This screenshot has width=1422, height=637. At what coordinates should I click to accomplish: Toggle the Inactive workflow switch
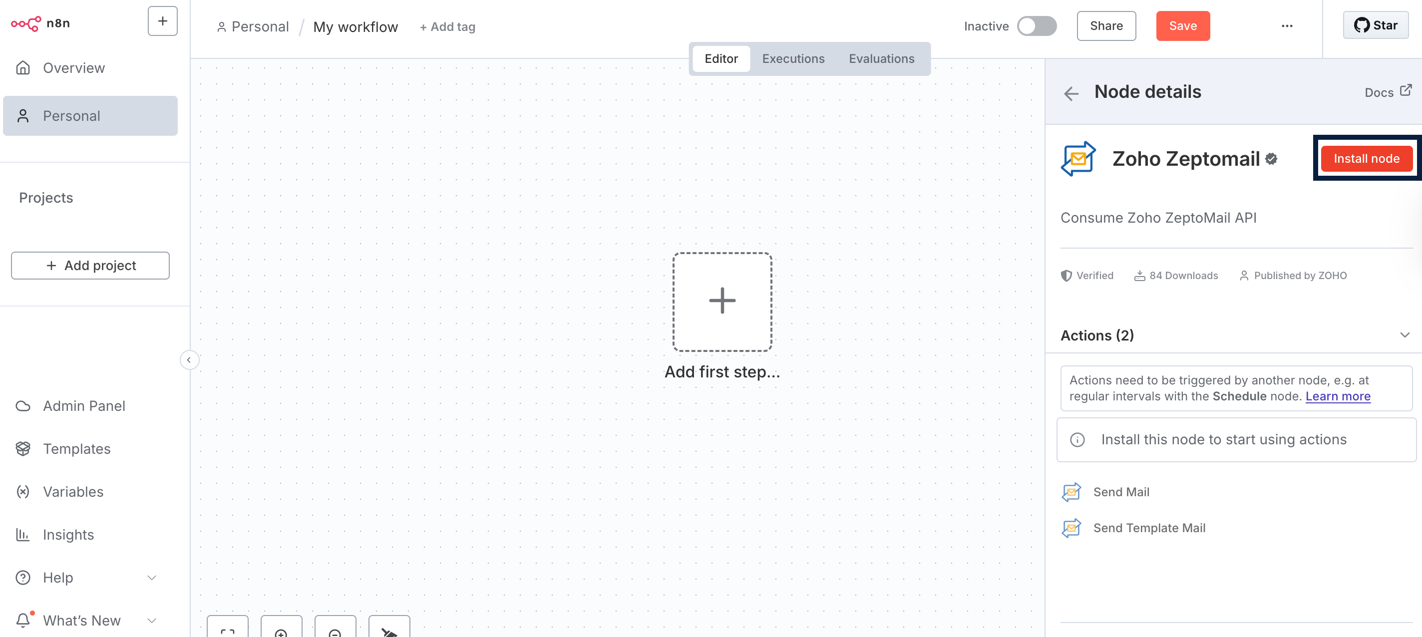click(x=1036, y=26)
